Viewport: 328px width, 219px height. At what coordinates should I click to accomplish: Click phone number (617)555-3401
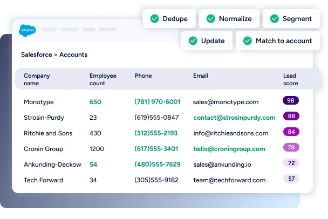click(156, 149)
